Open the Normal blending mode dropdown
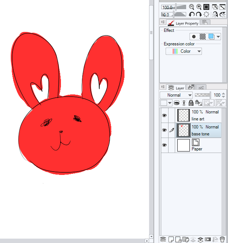Screen dimensions: 228x243 pos(176,95)
